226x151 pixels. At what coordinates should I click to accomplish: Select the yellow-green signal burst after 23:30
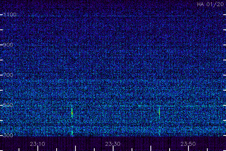click(x=159, y=111)
